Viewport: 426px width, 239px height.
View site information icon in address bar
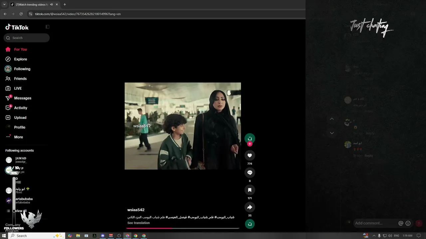[x=30, y=14]
